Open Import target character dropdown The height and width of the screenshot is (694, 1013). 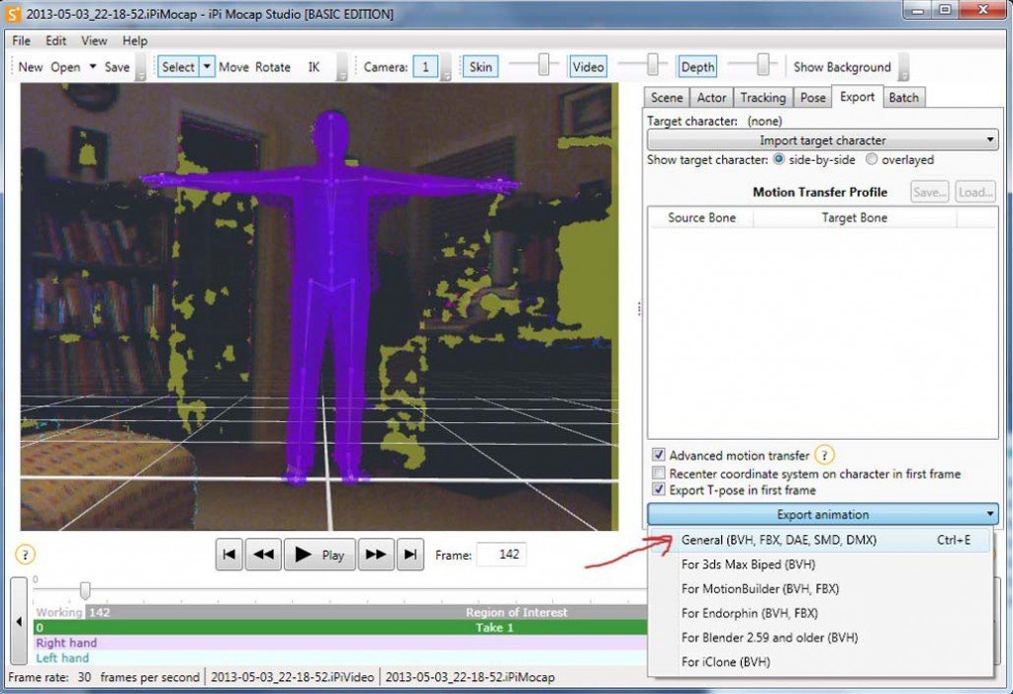tap(822, 140)
